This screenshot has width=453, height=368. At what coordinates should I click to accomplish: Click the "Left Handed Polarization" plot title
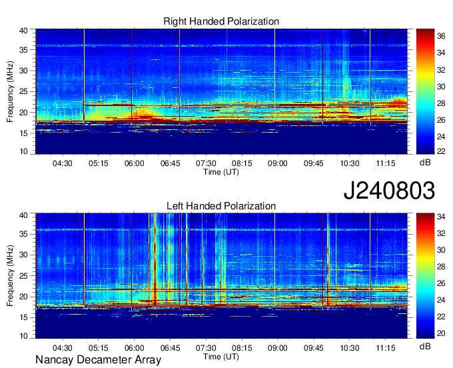[x=221, y=206]
